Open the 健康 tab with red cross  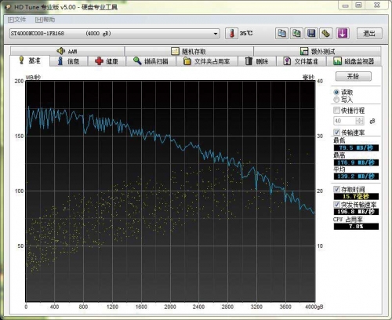click(x=107, y=61)
